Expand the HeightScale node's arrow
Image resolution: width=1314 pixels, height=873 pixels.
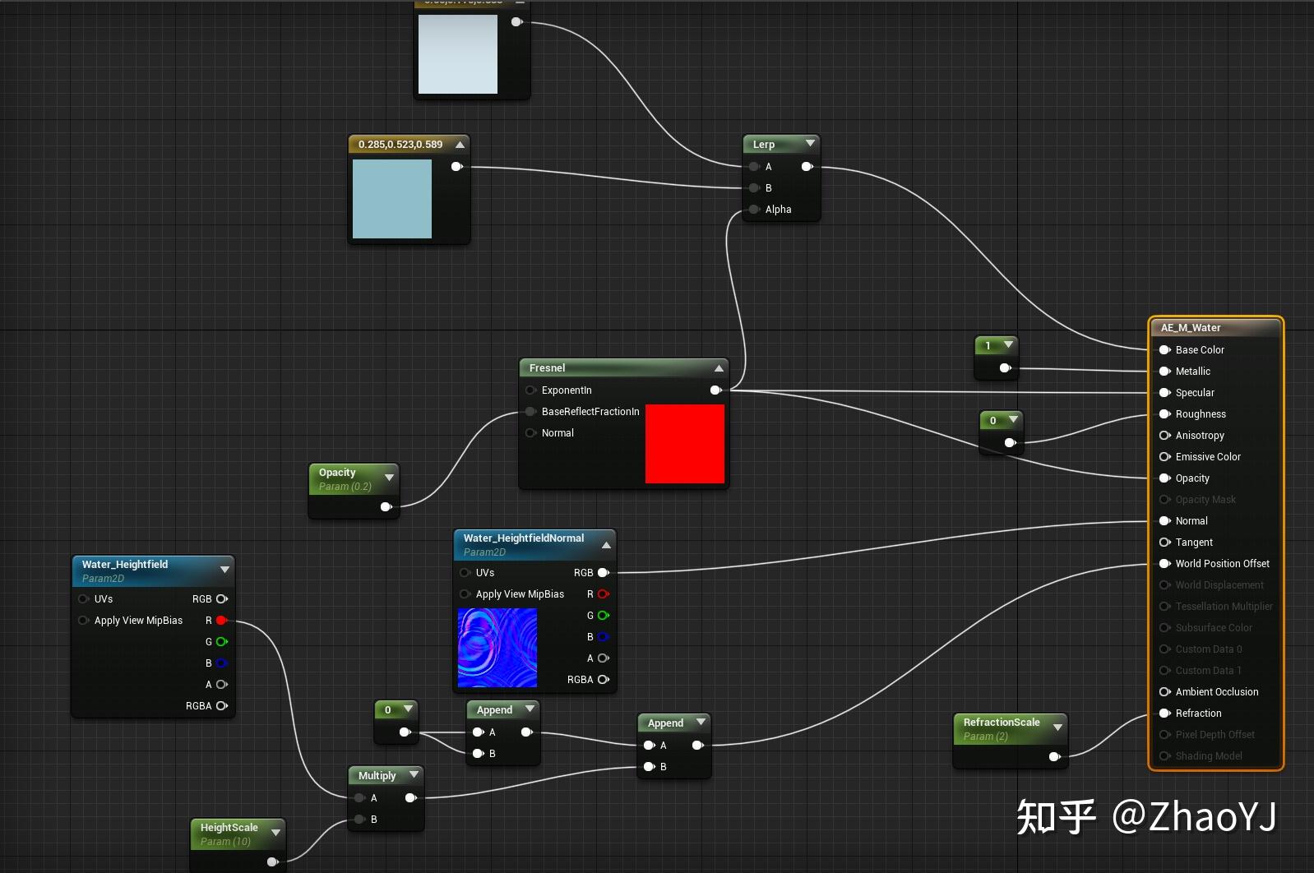275,833
